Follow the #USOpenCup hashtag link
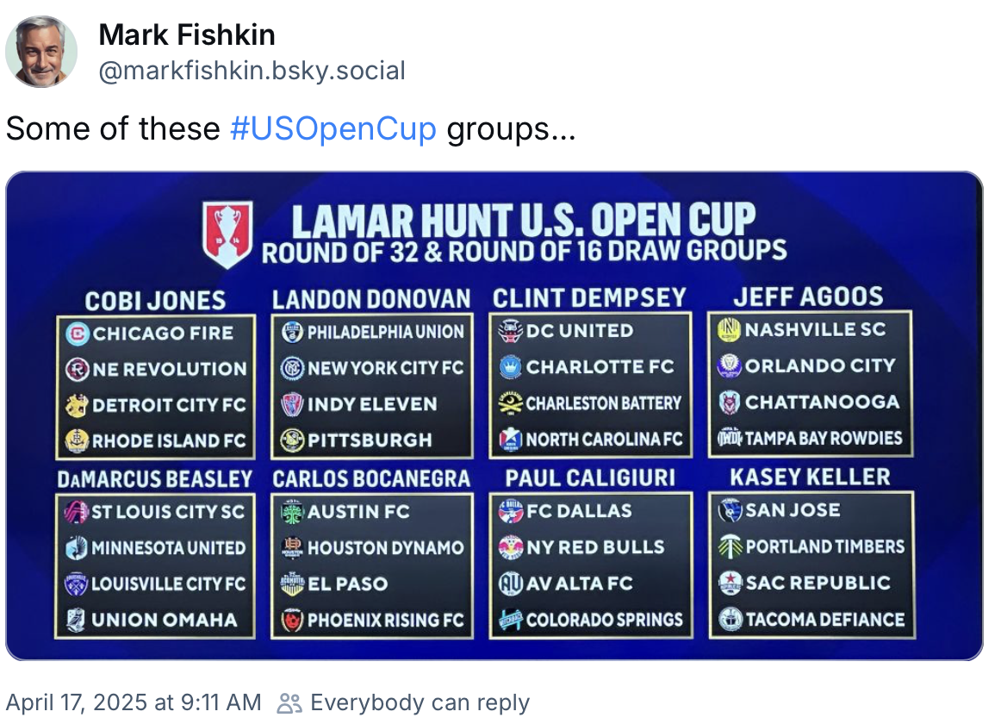 333,128
